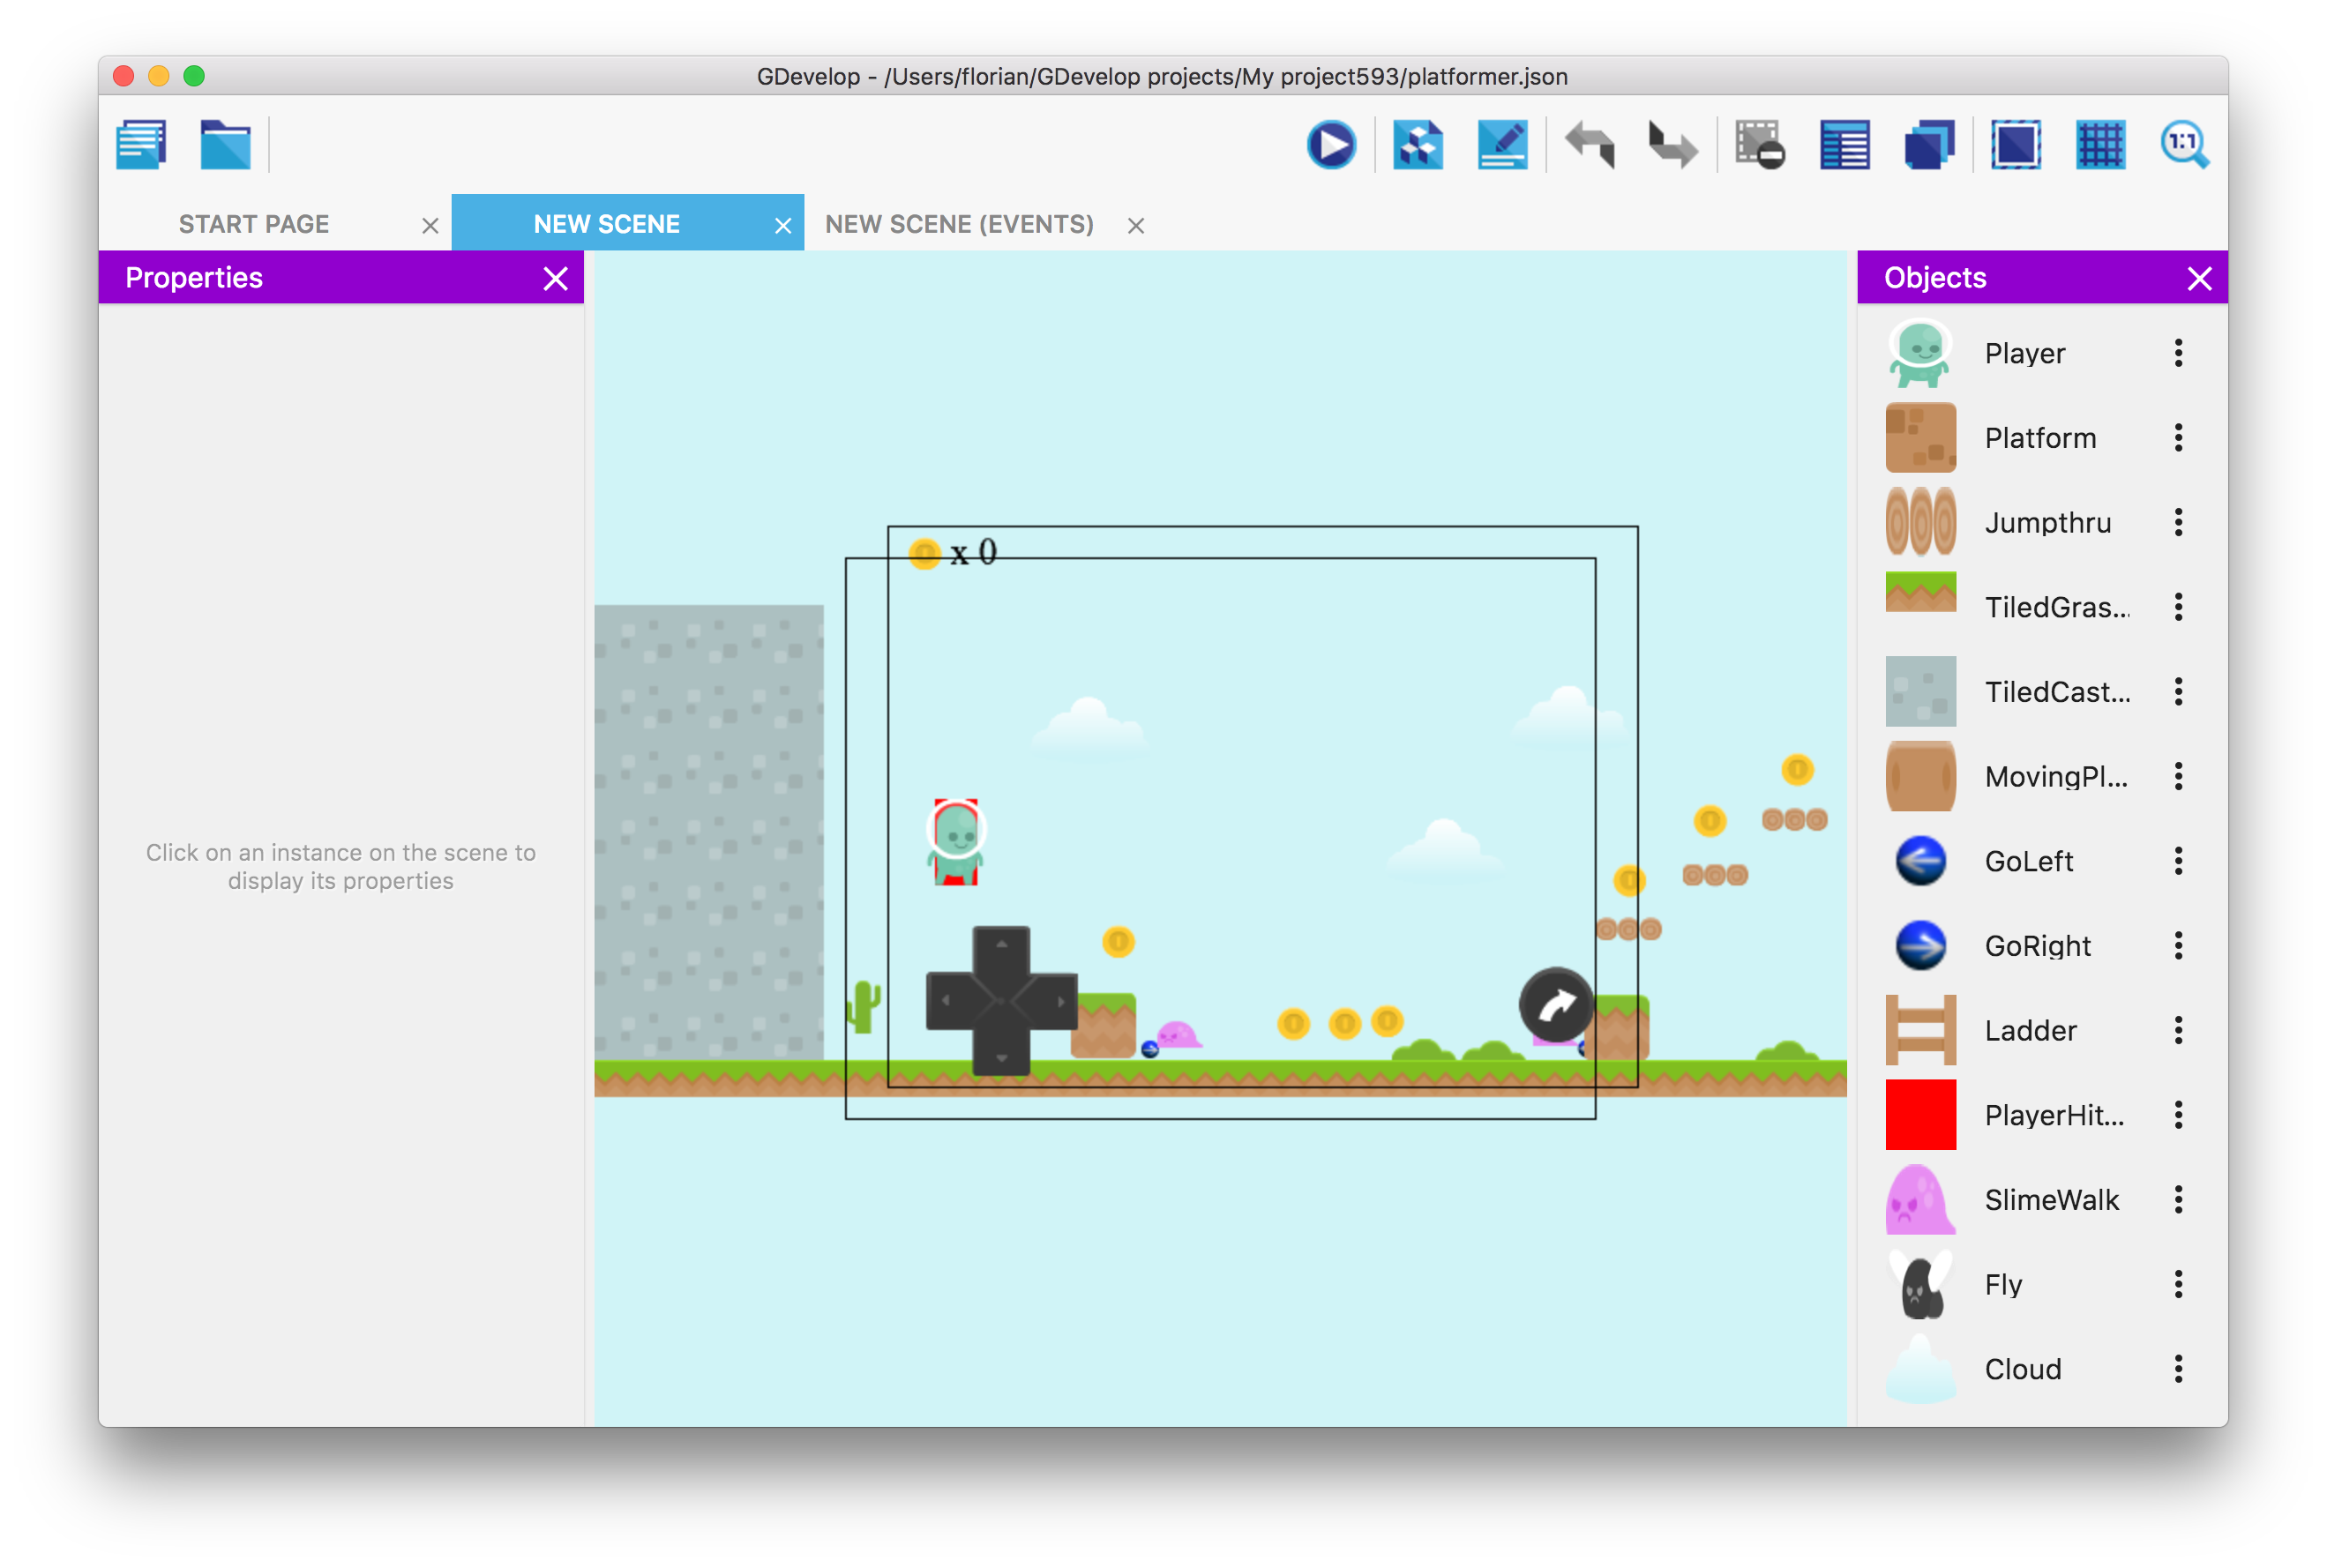This screenshot has height=1568, width=2327.
Task: Switch to the START PAGE tab
Action: pos(253,223)
